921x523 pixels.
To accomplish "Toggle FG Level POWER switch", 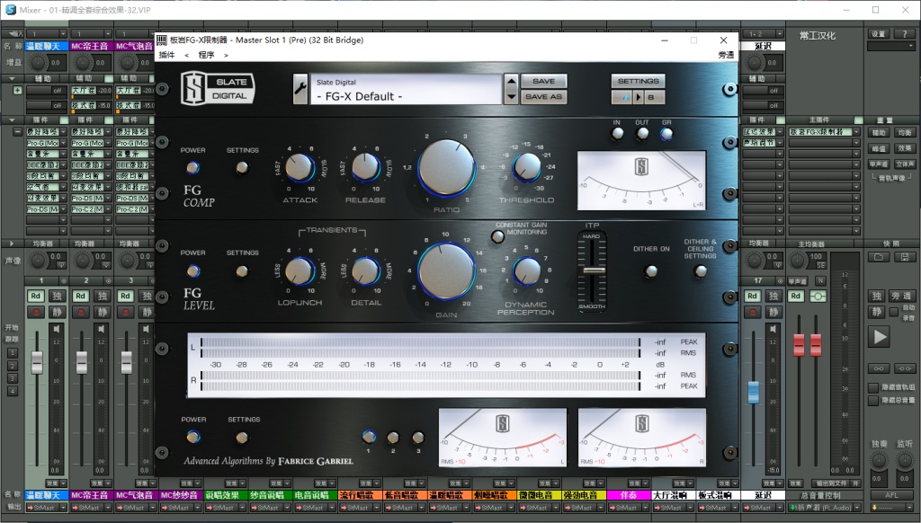I will click(192, 271).
